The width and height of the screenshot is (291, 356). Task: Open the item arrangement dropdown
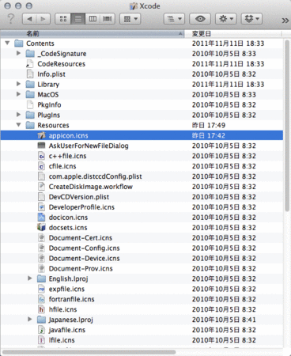click(x=130, y=19)
